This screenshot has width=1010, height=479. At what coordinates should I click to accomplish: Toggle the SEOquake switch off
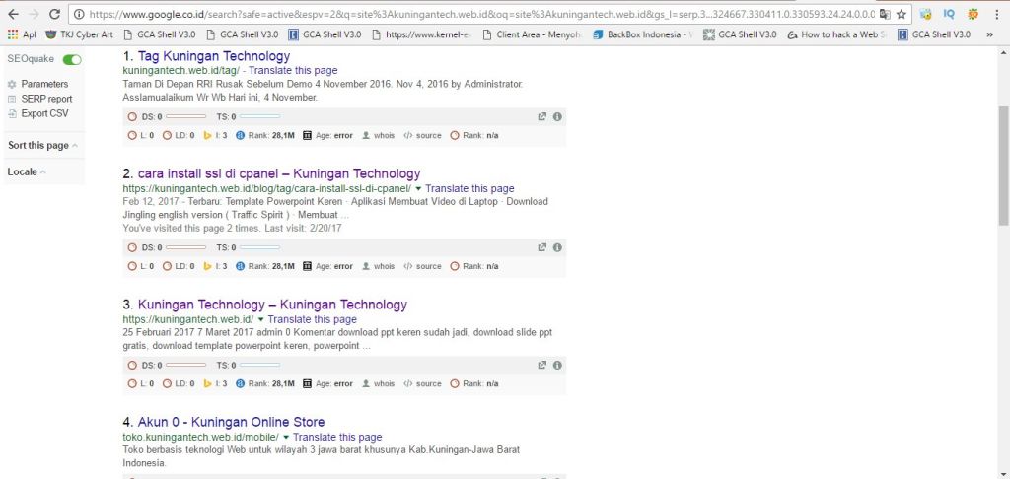click(72, 59)
